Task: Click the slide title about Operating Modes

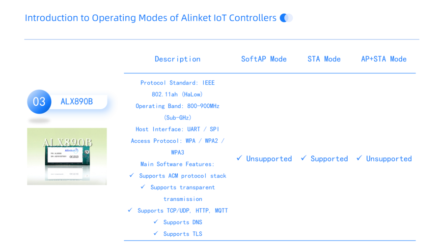Action: [151, 18]
